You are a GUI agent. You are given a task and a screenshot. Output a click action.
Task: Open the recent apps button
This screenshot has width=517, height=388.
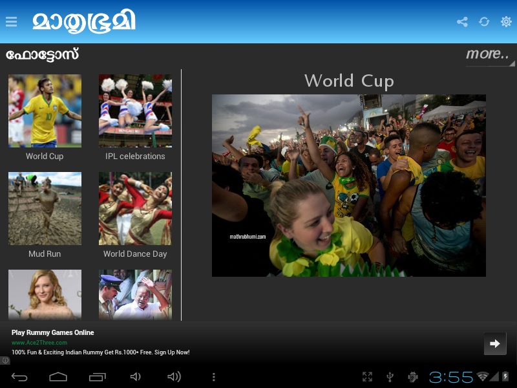click(98, 377)
